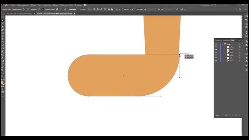The height and width of the screenshot is (140, 249).
Task: Show handles for selected anchors icon
Action: tap(39, 9)
